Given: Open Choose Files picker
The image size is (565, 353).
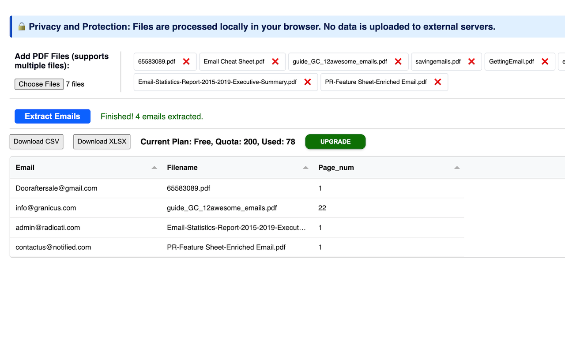Looking at the screenshot, I should (x=39, y=84).
